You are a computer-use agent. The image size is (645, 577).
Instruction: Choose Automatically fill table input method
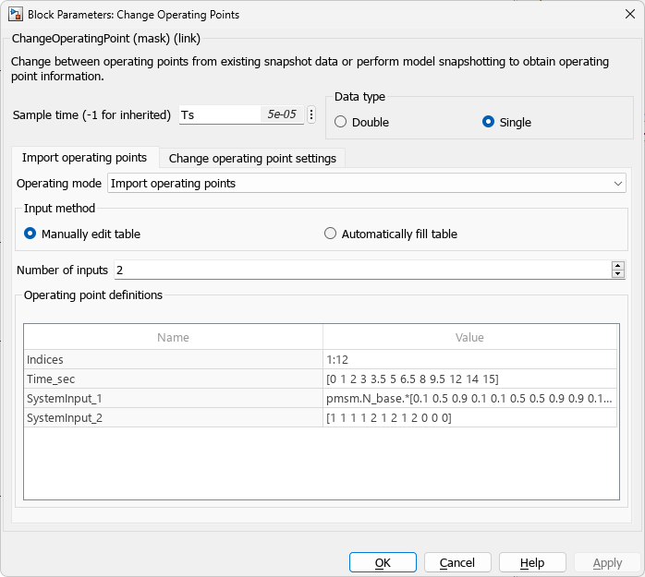[x=331, y=234]
